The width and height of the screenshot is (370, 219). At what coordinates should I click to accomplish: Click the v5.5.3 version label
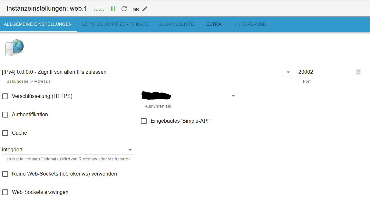[99, 9]
